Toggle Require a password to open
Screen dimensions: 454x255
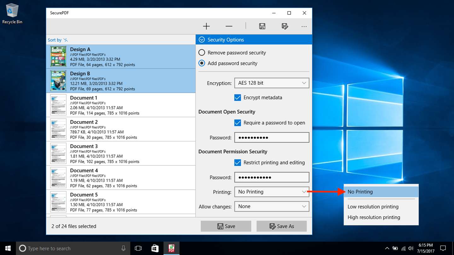[x=238, y=123]
